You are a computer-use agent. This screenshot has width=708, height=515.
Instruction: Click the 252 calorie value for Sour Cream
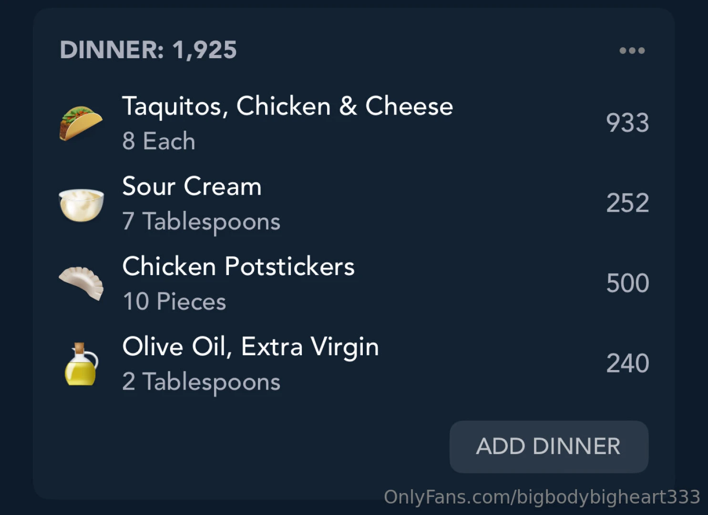pyautogui.click(x=627, y=203)
